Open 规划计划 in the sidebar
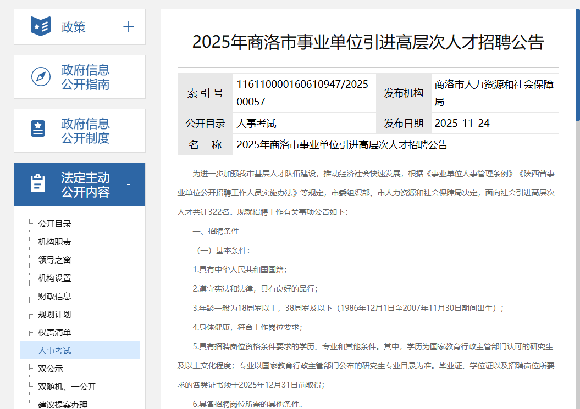The height and width of the screenshot is (409, 580). click(54, 314)
